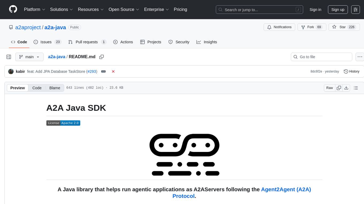Expand the commit message ellipsis
The width and height of the screenshot is (364, 204).
point(103,72)
